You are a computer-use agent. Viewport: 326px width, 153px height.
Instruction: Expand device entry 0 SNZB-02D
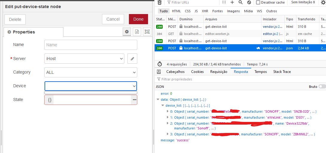click(167, 111)
